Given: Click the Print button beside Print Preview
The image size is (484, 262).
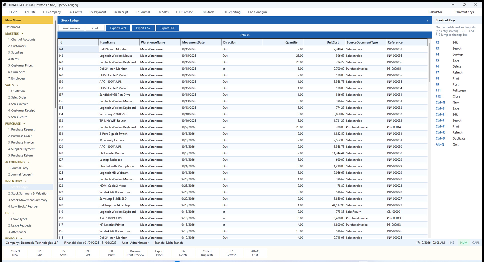Looking at the screenshot, I should 95,28.
